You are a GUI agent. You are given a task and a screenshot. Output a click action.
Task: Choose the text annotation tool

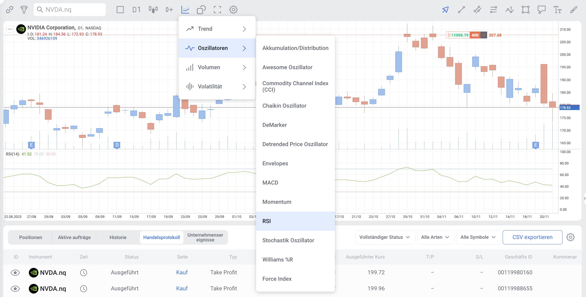point(557,10)
